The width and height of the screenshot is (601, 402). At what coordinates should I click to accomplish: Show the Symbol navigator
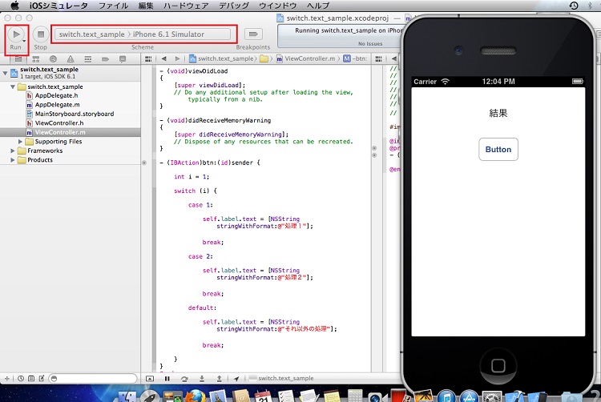pos(35,59)
